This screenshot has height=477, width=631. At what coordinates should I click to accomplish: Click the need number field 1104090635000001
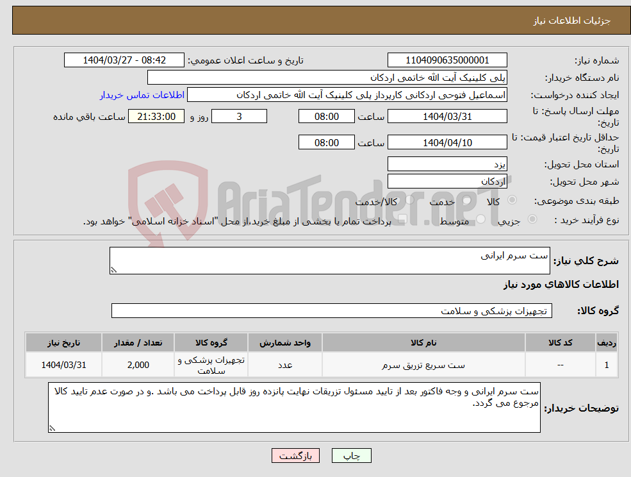point(447,60)
